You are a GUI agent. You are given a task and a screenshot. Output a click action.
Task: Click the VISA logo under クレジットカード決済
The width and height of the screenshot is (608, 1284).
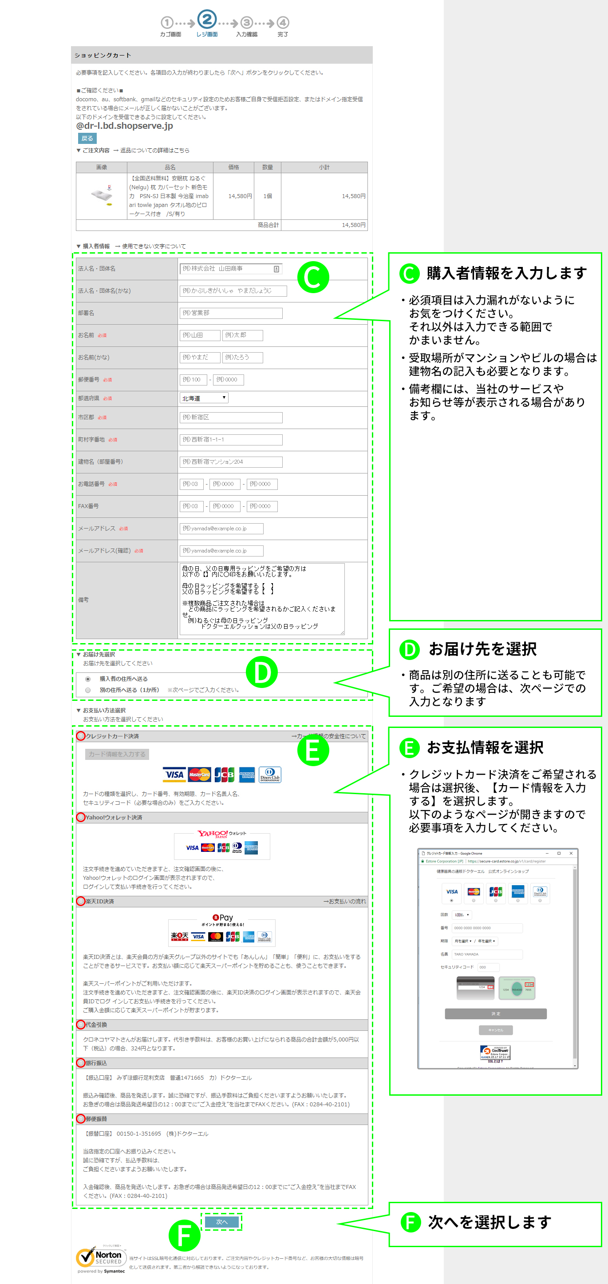coord(174,774)
